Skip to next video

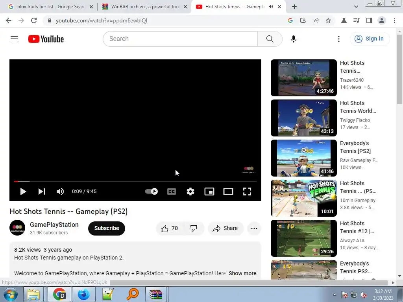42,192
